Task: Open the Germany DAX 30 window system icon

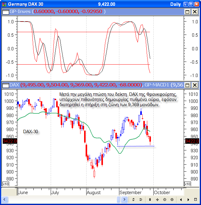Action: click(3, 4)
